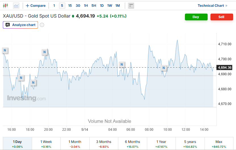Switch to candlestick chart type
236x150 pixels.
(5, 6)
